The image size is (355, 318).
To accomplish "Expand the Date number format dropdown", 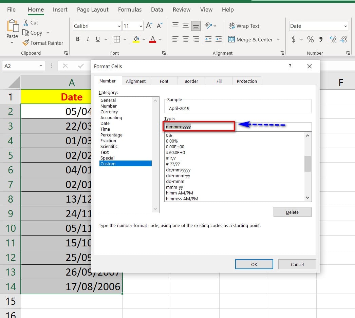I will coord(345,26).
